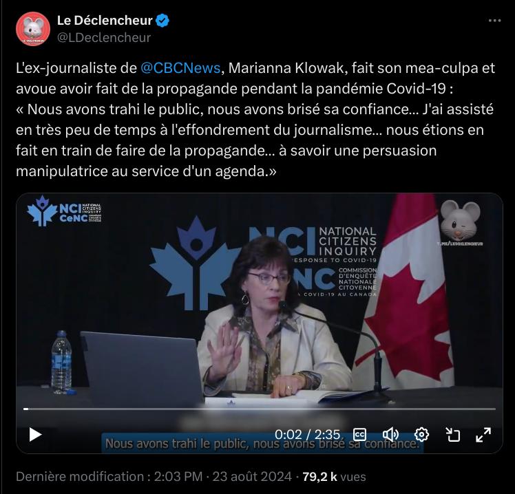Play the embedded video
The height and width of the screenshot is (494, 515).
tap(35, 435)
